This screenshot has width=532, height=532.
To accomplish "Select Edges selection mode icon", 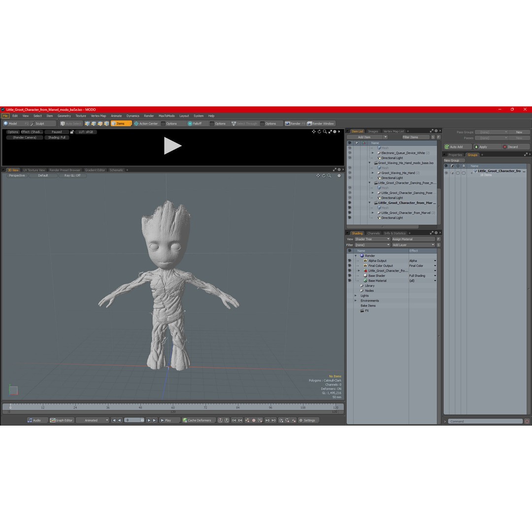I will click(94, 124).
